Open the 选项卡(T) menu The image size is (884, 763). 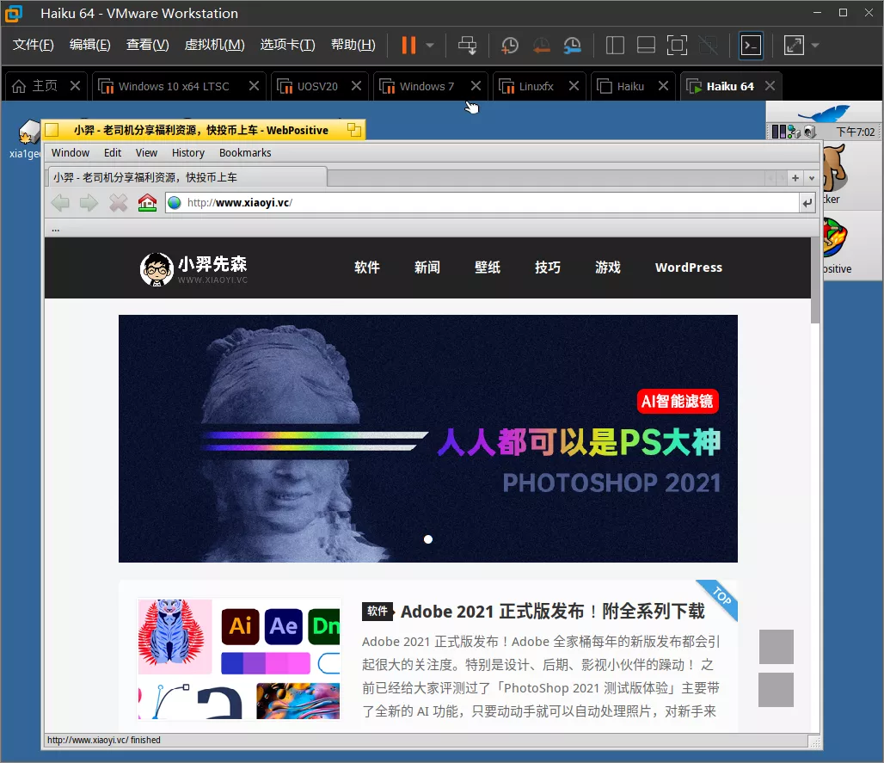(287, 45)
